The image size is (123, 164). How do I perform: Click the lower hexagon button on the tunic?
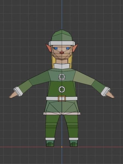(62, 89)
